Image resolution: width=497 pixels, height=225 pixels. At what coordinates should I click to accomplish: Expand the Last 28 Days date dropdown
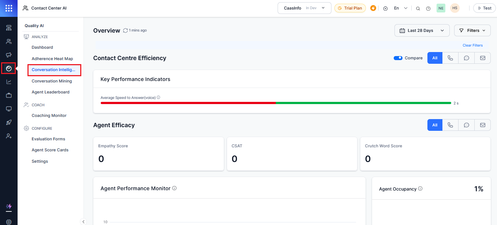tap(422, 30)
